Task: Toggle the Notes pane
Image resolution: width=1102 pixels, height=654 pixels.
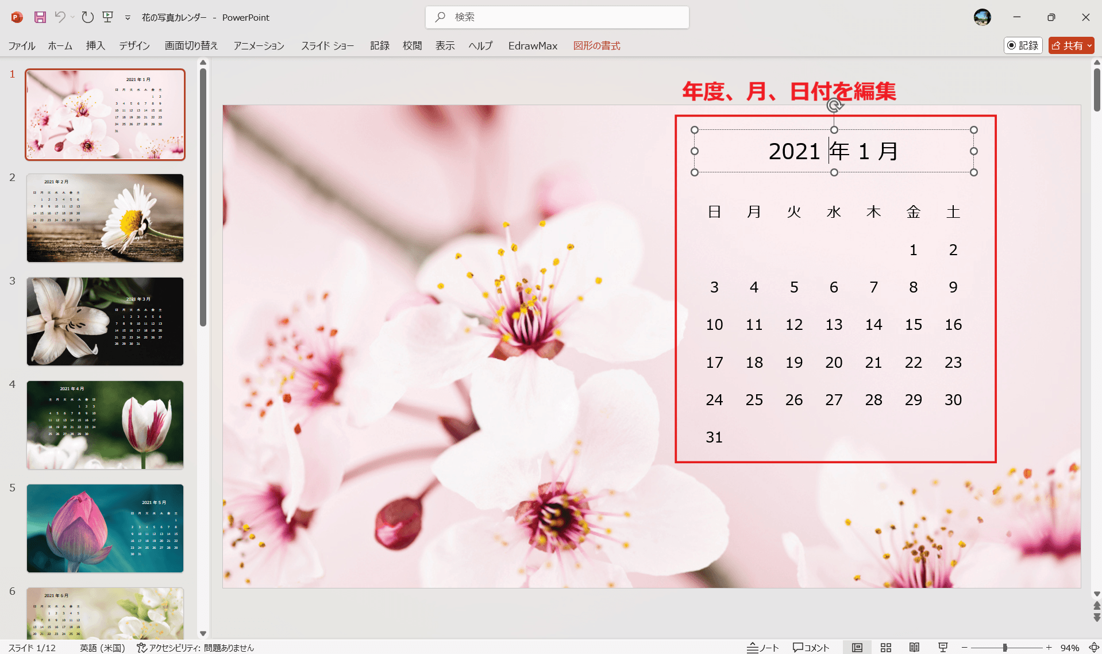Action: click(762, 648)
